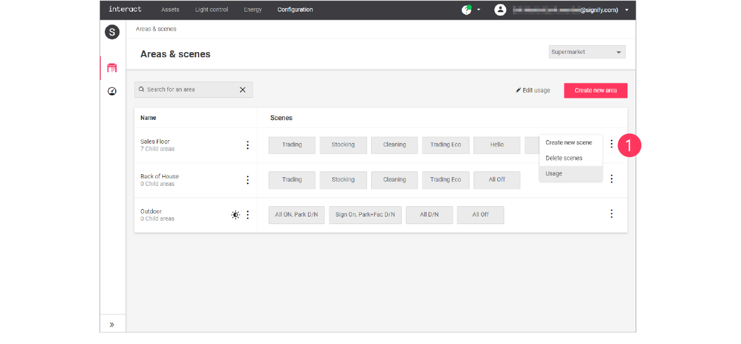Click the Create new area button
Screen dimensions: 741x344
[x=596, y=90]
